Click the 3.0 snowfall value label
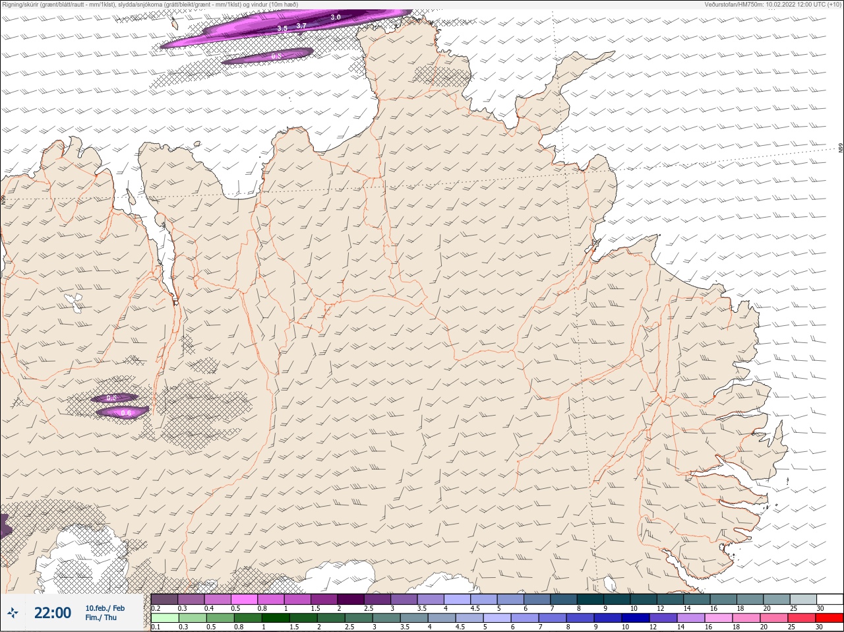The height and width of the screenshot is (632, 844). click(336, 17)
